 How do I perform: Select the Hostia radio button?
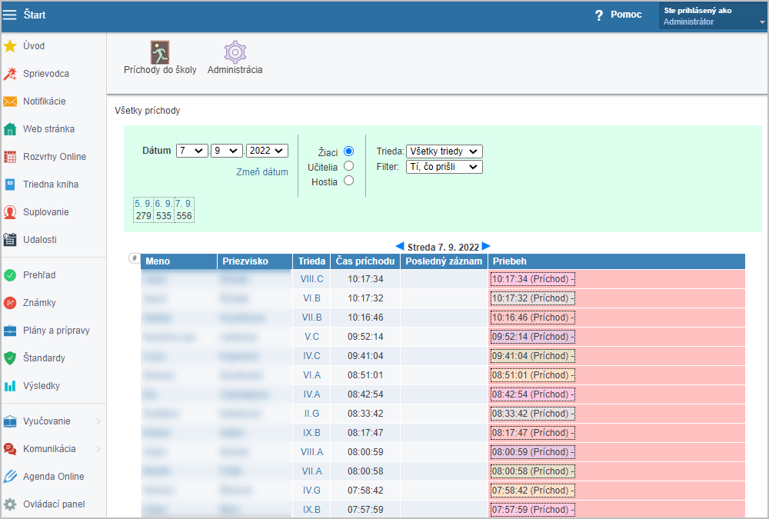click(x=348, y=181)
